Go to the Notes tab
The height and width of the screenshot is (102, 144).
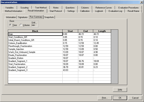(56, 8)
